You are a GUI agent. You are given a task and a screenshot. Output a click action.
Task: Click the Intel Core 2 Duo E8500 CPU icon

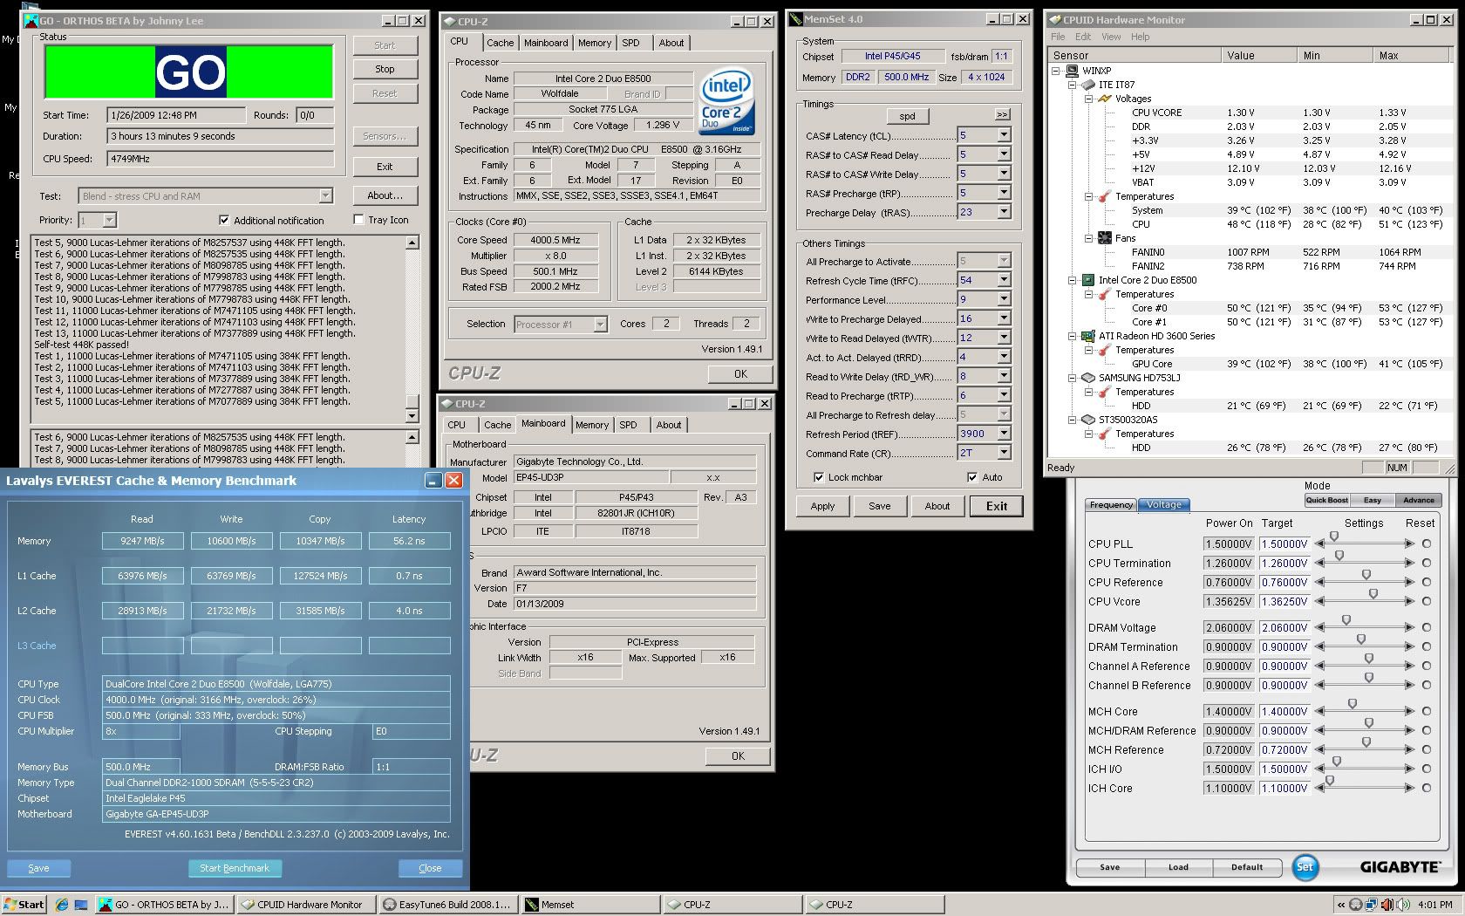coord(1087,280)
